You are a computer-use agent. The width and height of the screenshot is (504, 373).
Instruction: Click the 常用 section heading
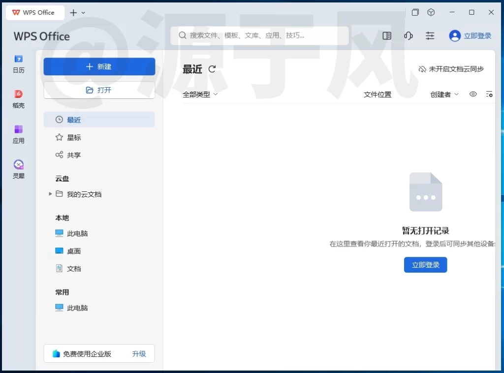click(62, 292)
